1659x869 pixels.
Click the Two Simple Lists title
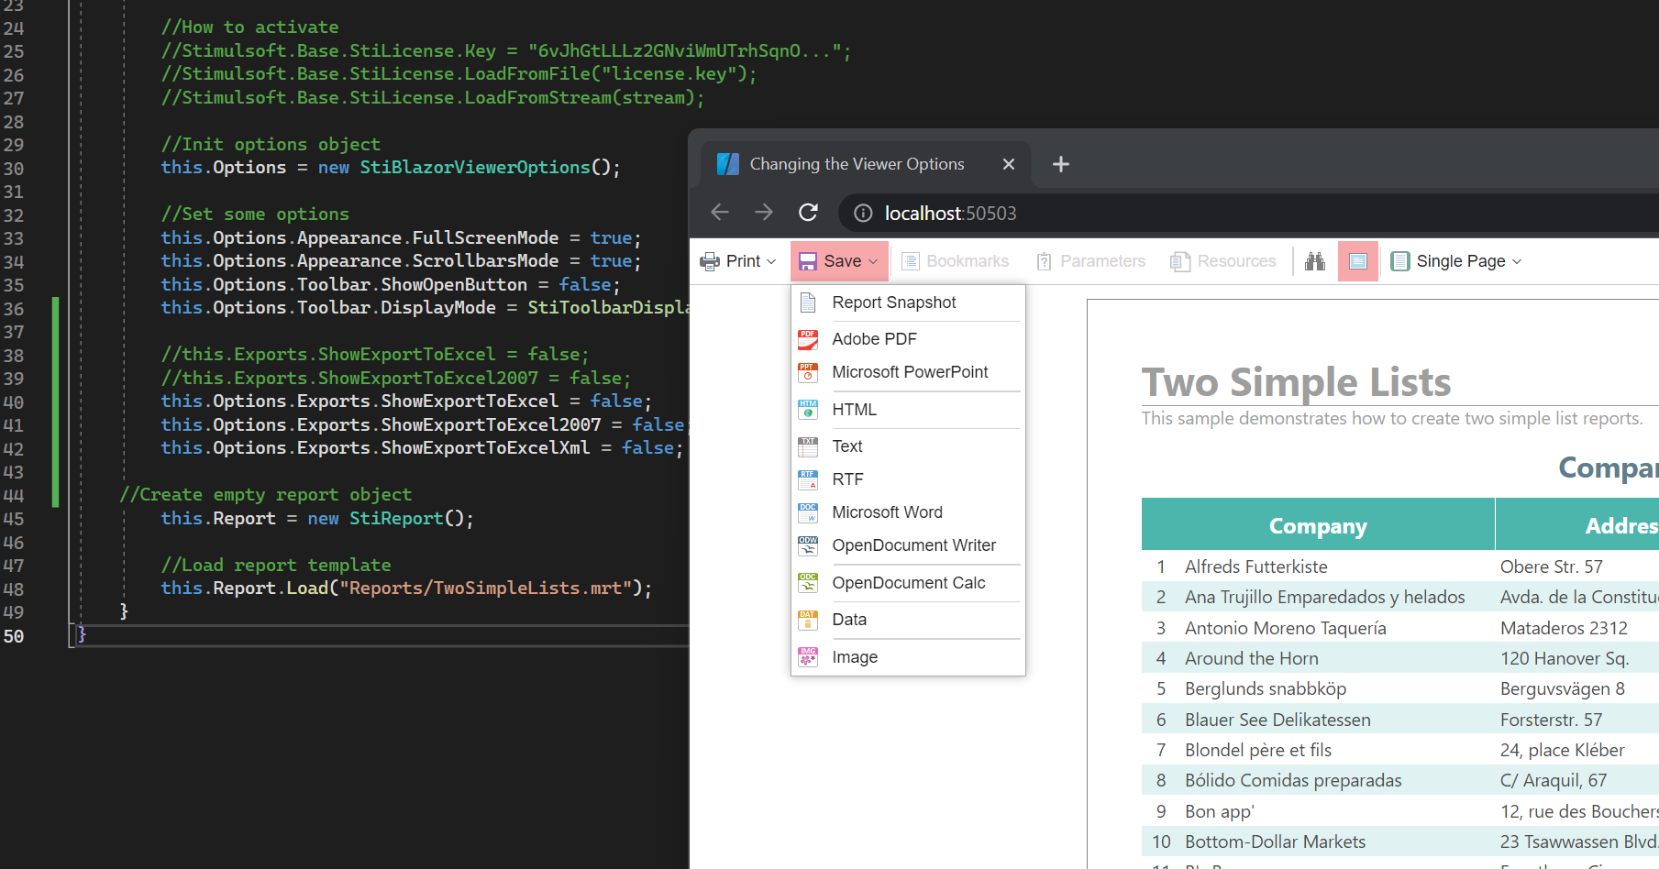pos(1296,382)
